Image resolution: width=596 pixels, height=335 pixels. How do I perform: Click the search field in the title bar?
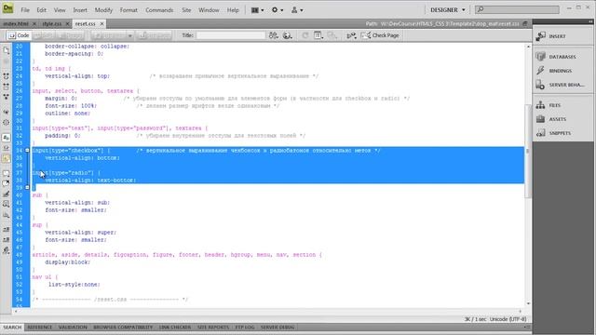click(518, 9)
